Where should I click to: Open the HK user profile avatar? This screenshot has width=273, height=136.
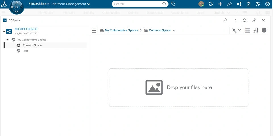pyautogui.click(x=201, y=4)
